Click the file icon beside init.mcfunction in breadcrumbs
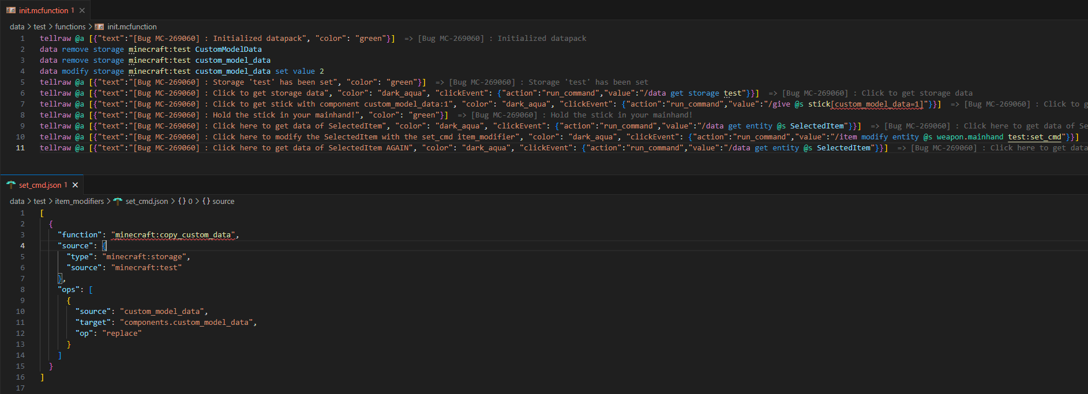 tap(99, 26)
